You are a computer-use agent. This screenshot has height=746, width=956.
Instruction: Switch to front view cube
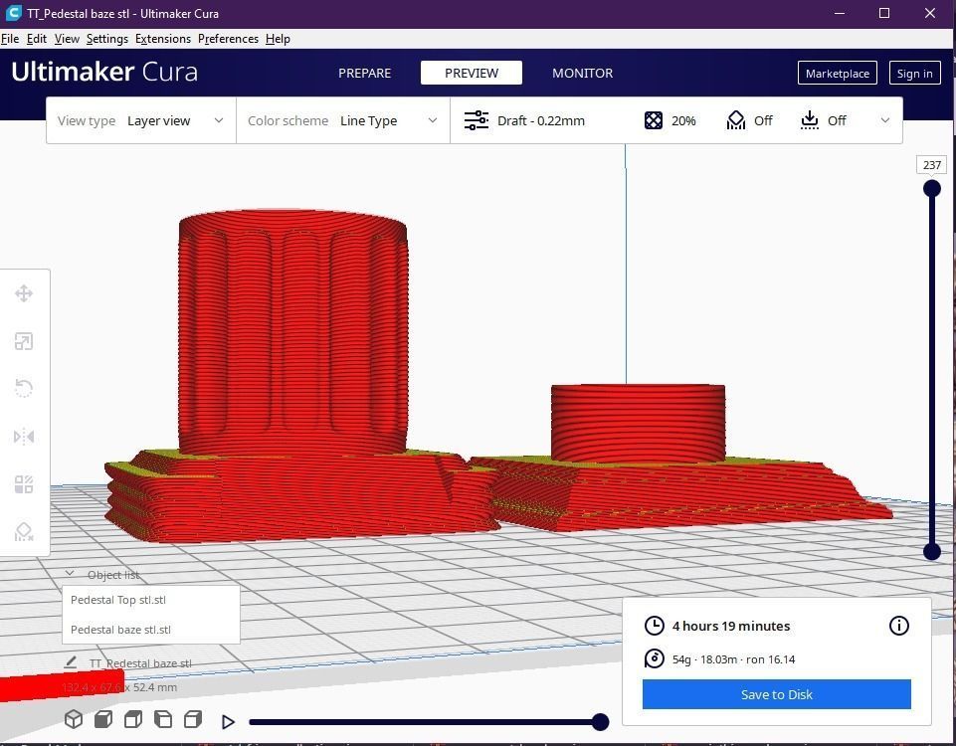pos(103,720)
